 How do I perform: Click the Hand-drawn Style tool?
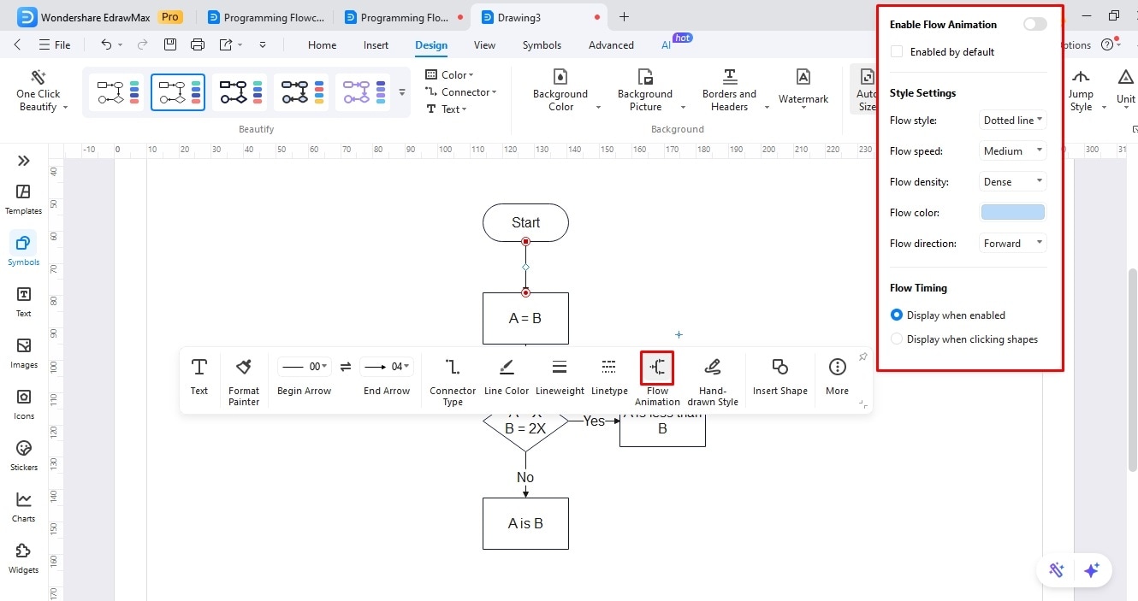(x=713, y=381)
